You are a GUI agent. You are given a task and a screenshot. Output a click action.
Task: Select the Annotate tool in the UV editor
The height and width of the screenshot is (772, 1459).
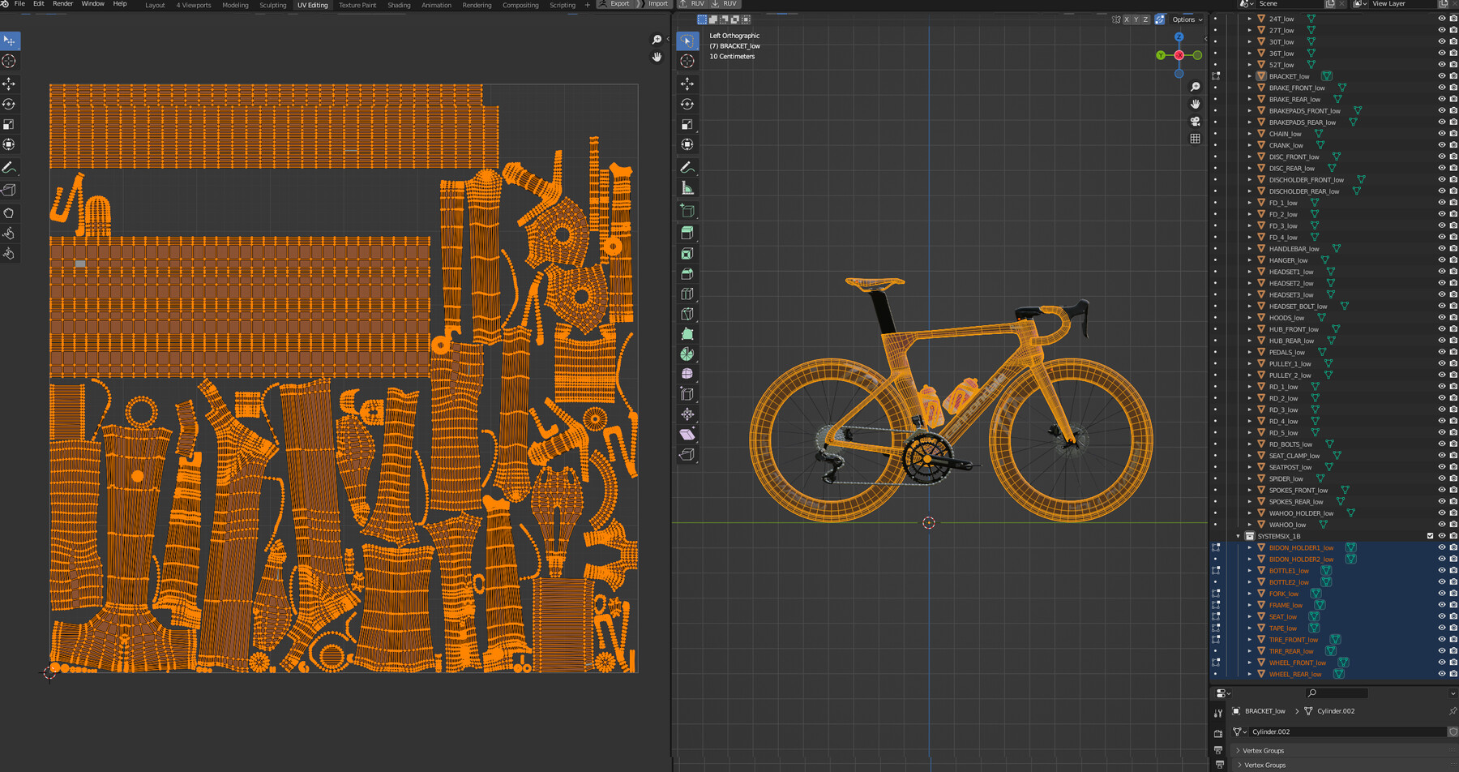tap(9, 168)
